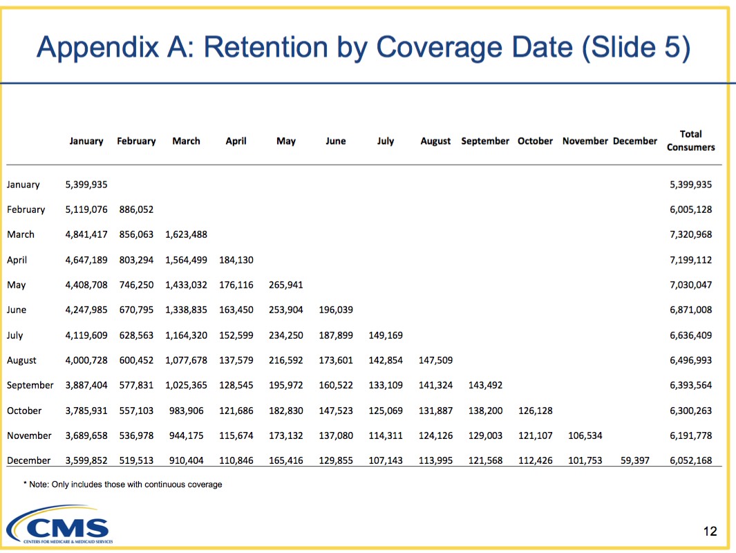Viewport: 736px width, 553px height.
Task: Click the value 143,492
Action: [485, 386]
